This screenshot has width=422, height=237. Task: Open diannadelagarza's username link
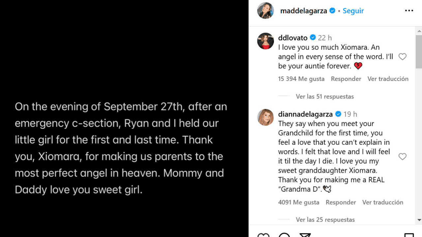(x=305, y=114)
